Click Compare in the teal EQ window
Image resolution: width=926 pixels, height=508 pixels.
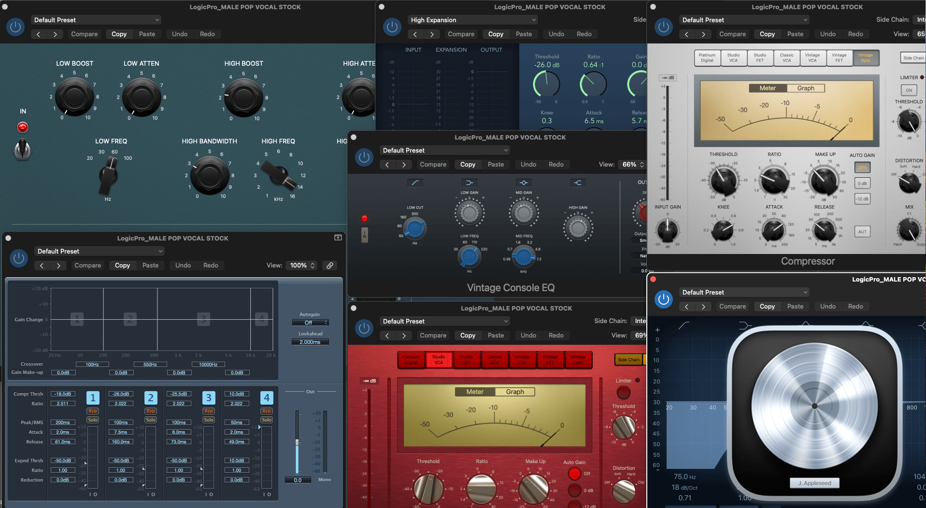click(x=85, y=34)
